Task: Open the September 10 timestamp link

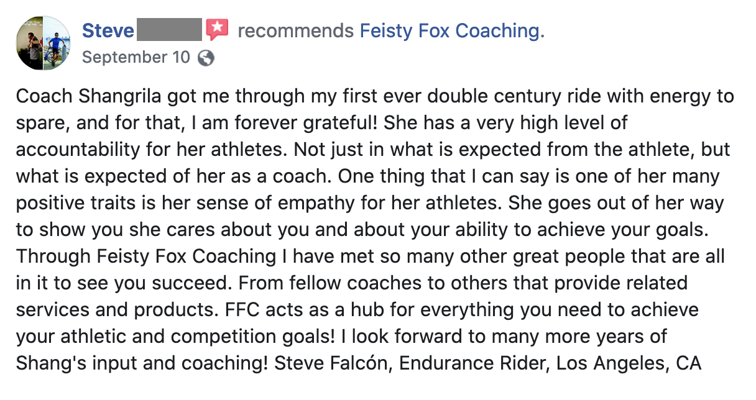Action: coord(136,58)
